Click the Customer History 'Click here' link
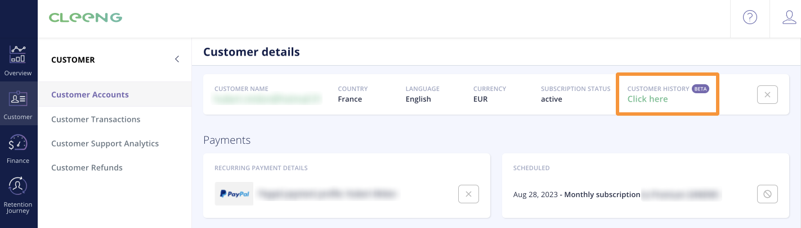 pyautogui.click(x=647, y=99)
